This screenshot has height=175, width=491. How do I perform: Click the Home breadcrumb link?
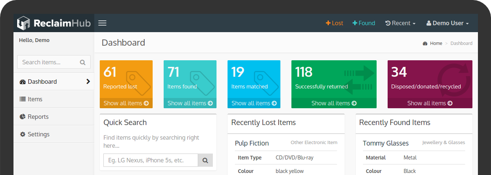coord(436,43)
